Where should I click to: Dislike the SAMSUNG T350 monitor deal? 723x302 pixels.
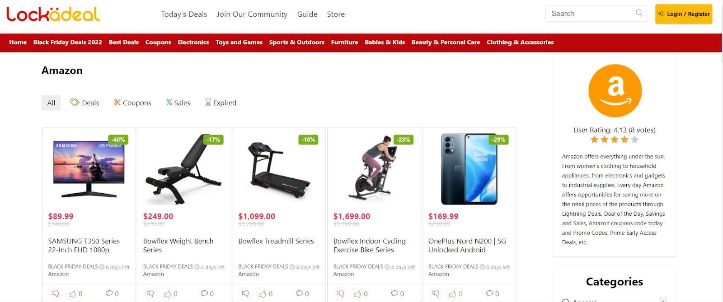point(56,294)
